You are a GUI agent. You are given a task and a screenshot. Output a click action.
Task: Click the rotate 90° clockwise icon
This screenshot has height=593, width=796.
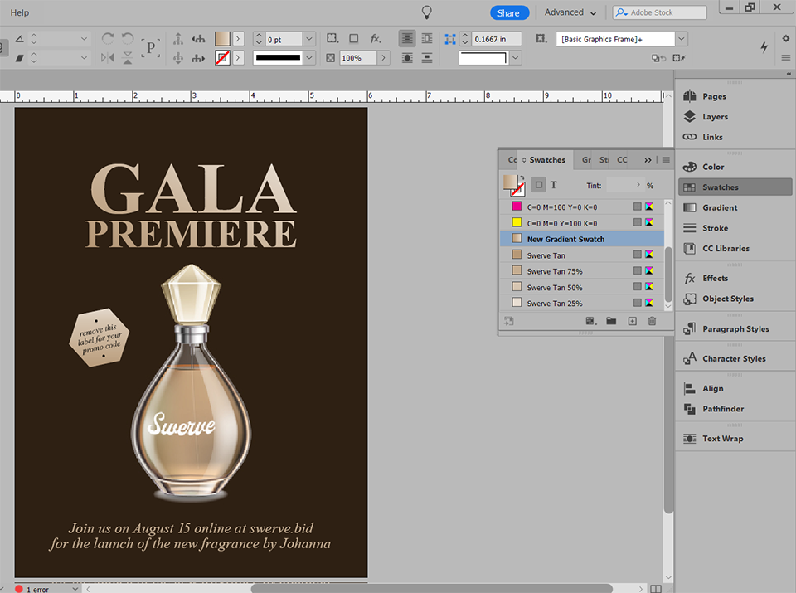[107, 39]
